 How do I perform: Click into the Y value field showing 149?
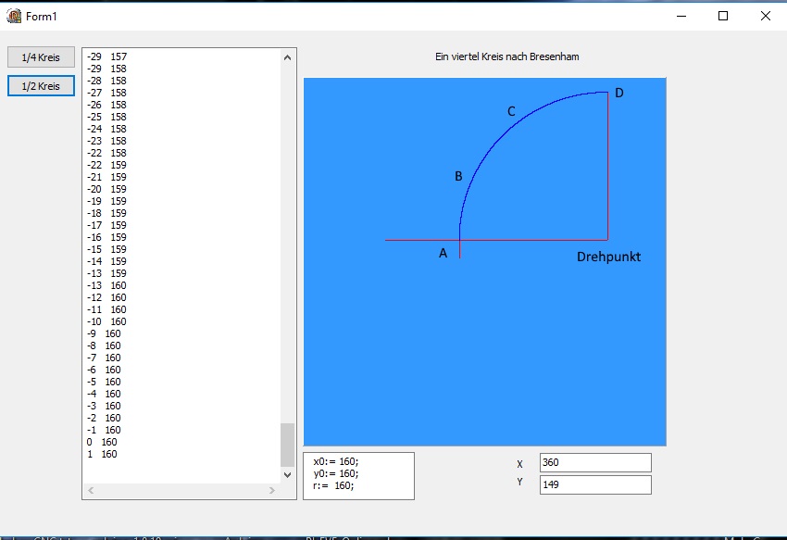click(595, 484)
